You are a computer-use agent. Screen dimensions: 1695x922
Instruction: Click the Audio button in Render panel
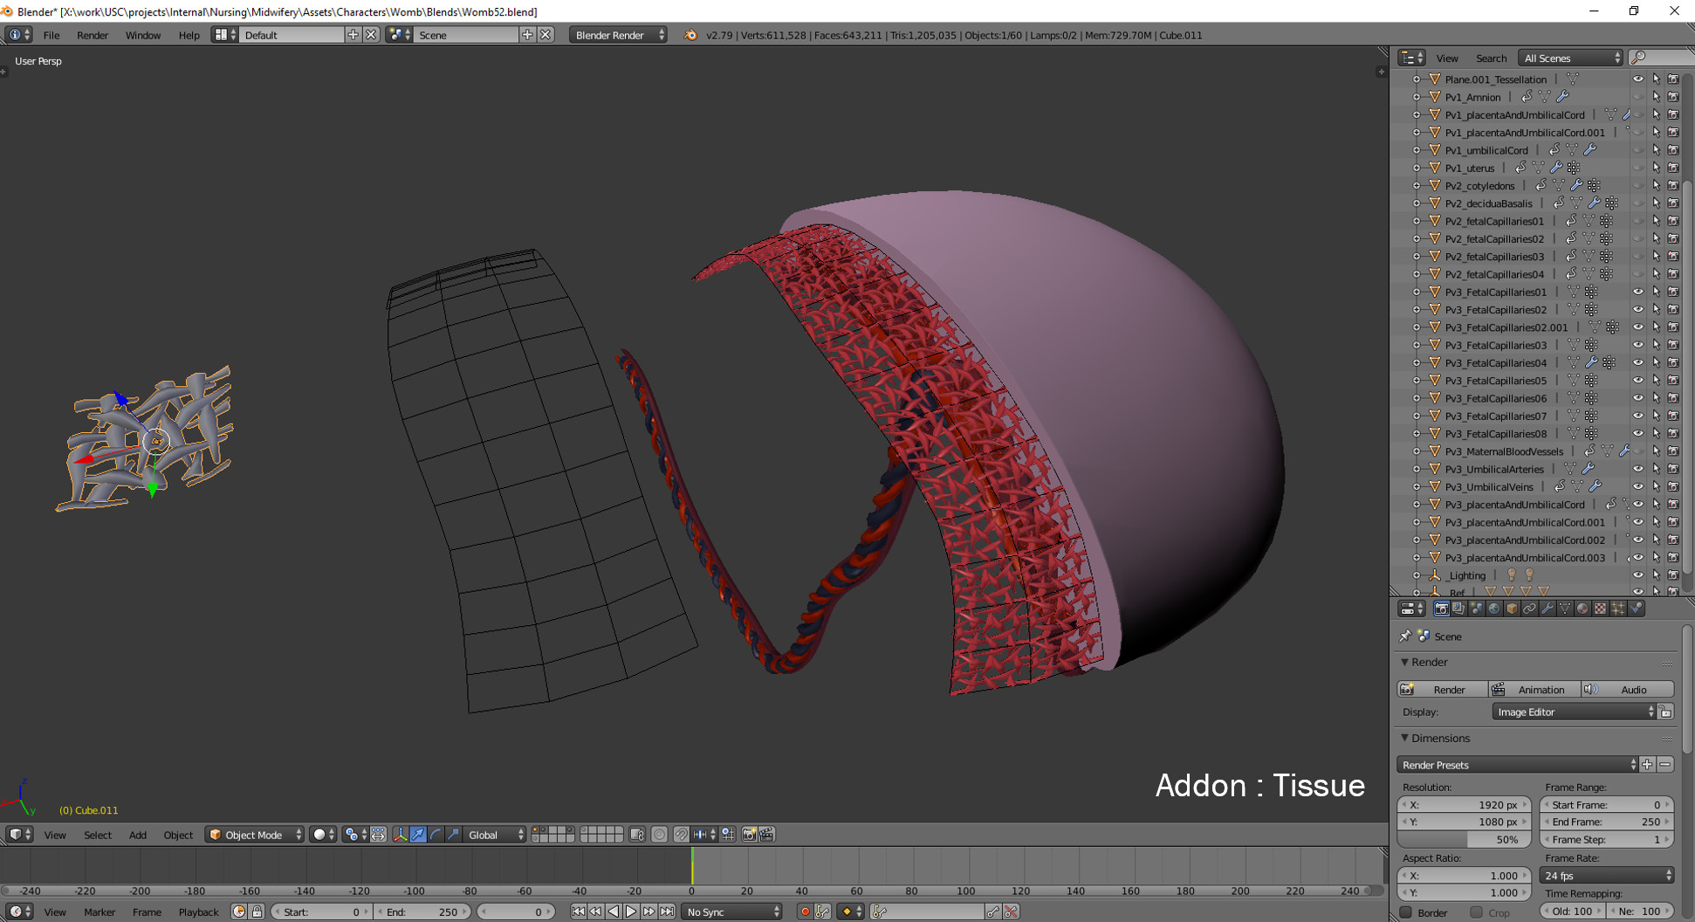click(1628, 690)
